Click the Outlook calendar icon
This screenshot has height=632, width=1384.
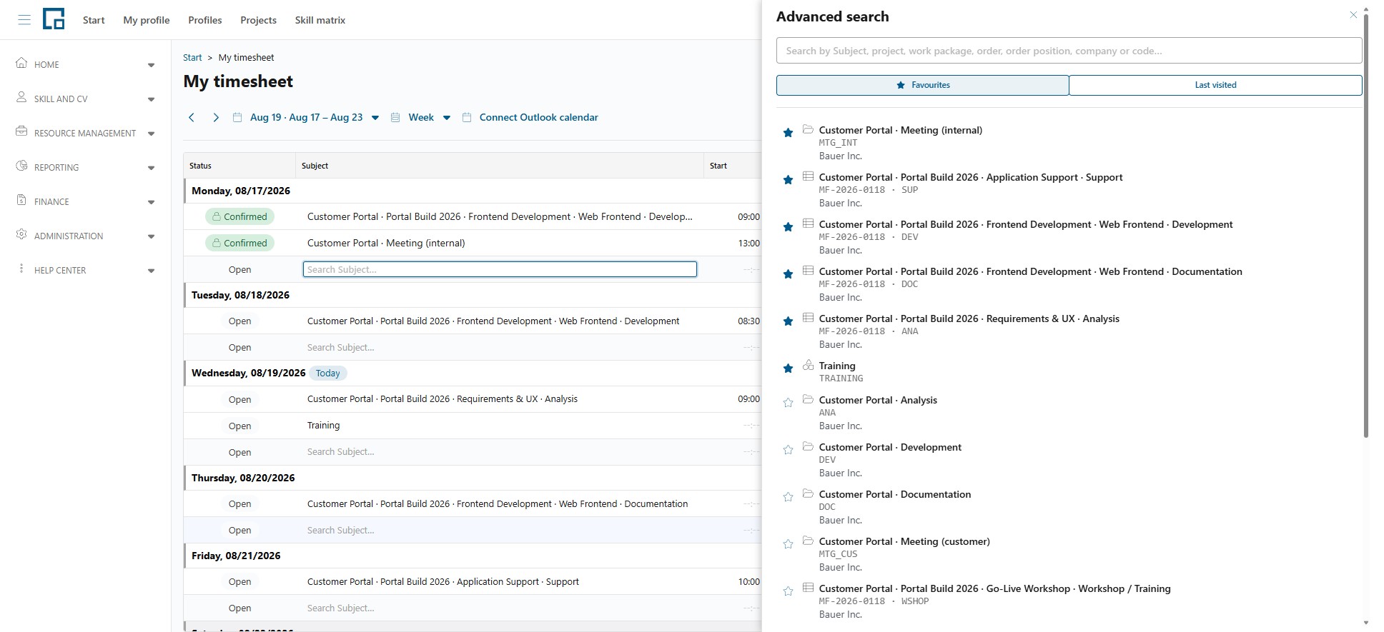click(467, 117)
